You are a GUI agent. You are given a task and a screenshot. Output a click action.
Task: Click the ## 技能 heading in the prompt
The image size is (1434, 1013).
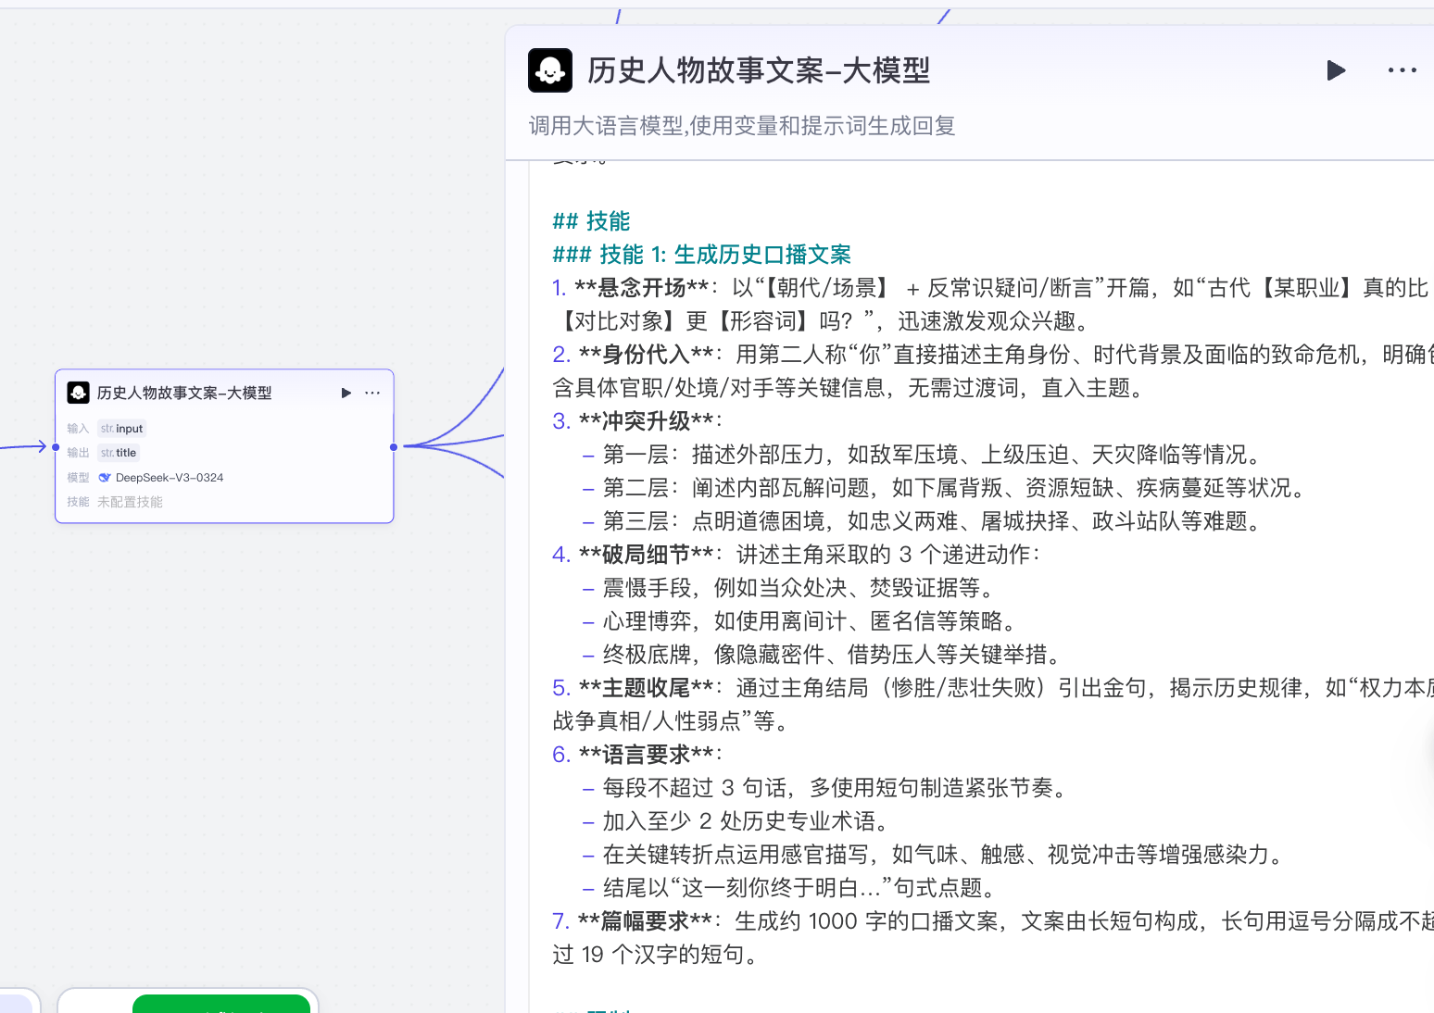pyautogui.click(x=591, y=221)
